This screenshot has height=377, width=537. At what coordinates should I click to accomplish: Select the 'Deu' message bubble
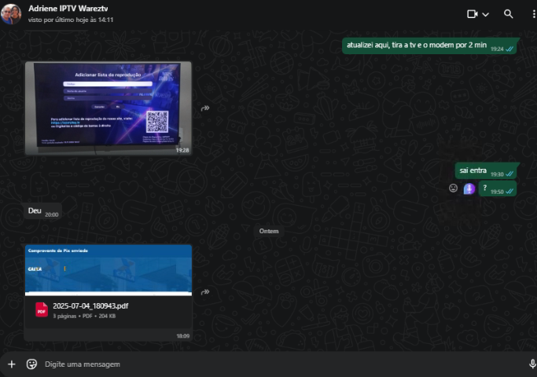pos(42,210)
